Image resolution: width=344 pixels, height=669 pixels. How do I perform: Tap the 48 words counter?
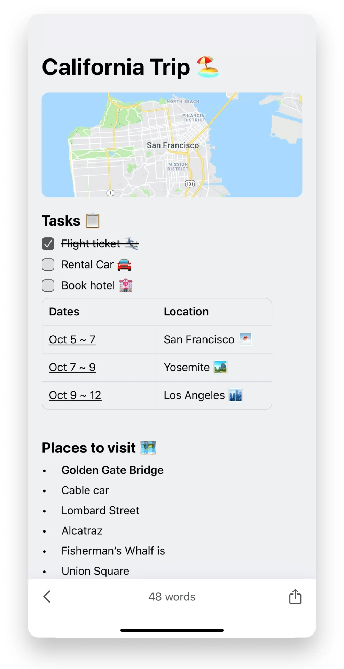click(172, 597)
